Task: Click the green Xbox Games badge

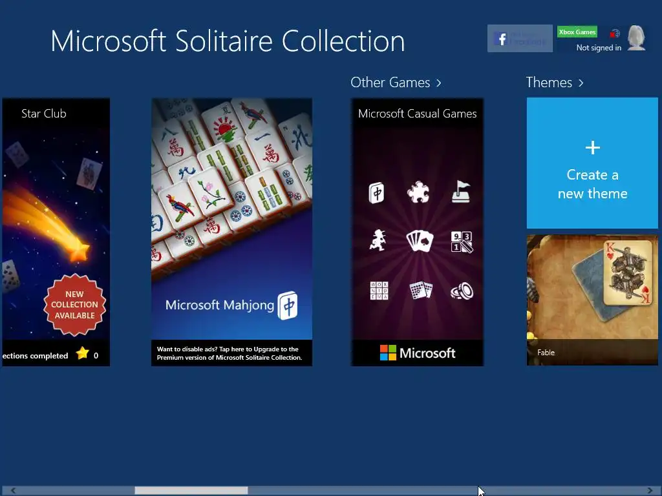Action: [x=577, y=32]
